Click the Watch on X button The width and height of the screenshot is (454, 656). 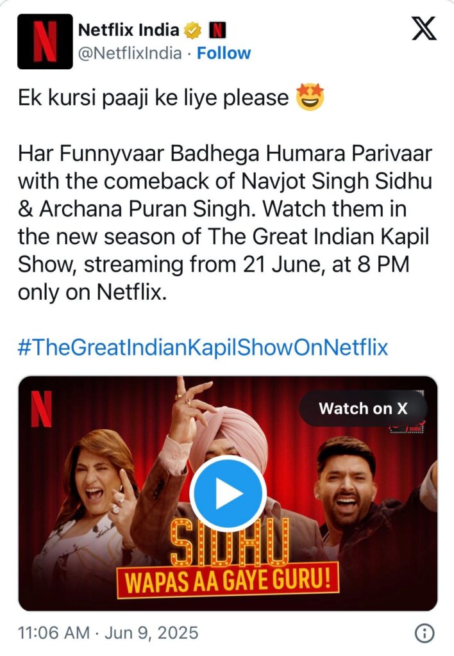[x=363, y=408]
